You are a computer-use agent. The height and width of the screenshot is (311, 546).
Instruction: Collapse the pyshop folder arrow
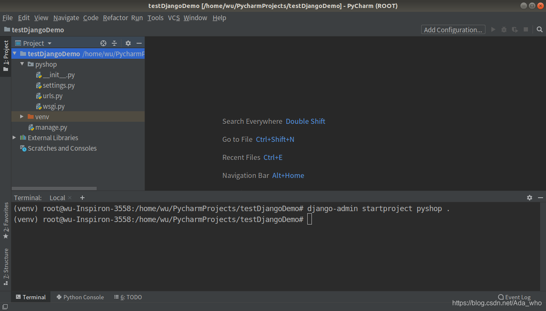[x=22, y=64]
